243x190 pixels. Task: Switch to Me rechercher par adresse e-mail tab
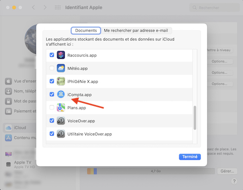click(x=136, y=31)
